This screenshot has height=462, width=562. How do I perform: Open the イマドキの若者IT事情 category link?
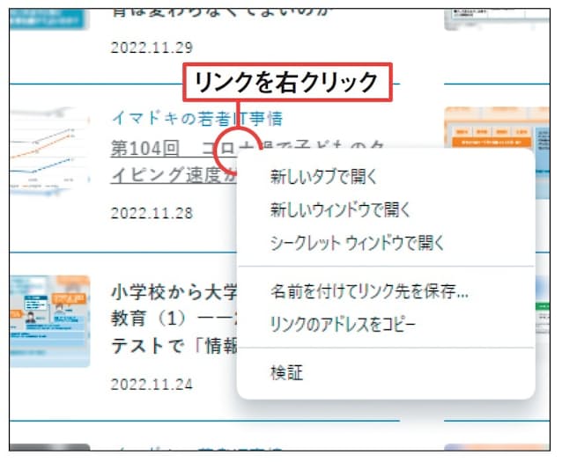197,118
